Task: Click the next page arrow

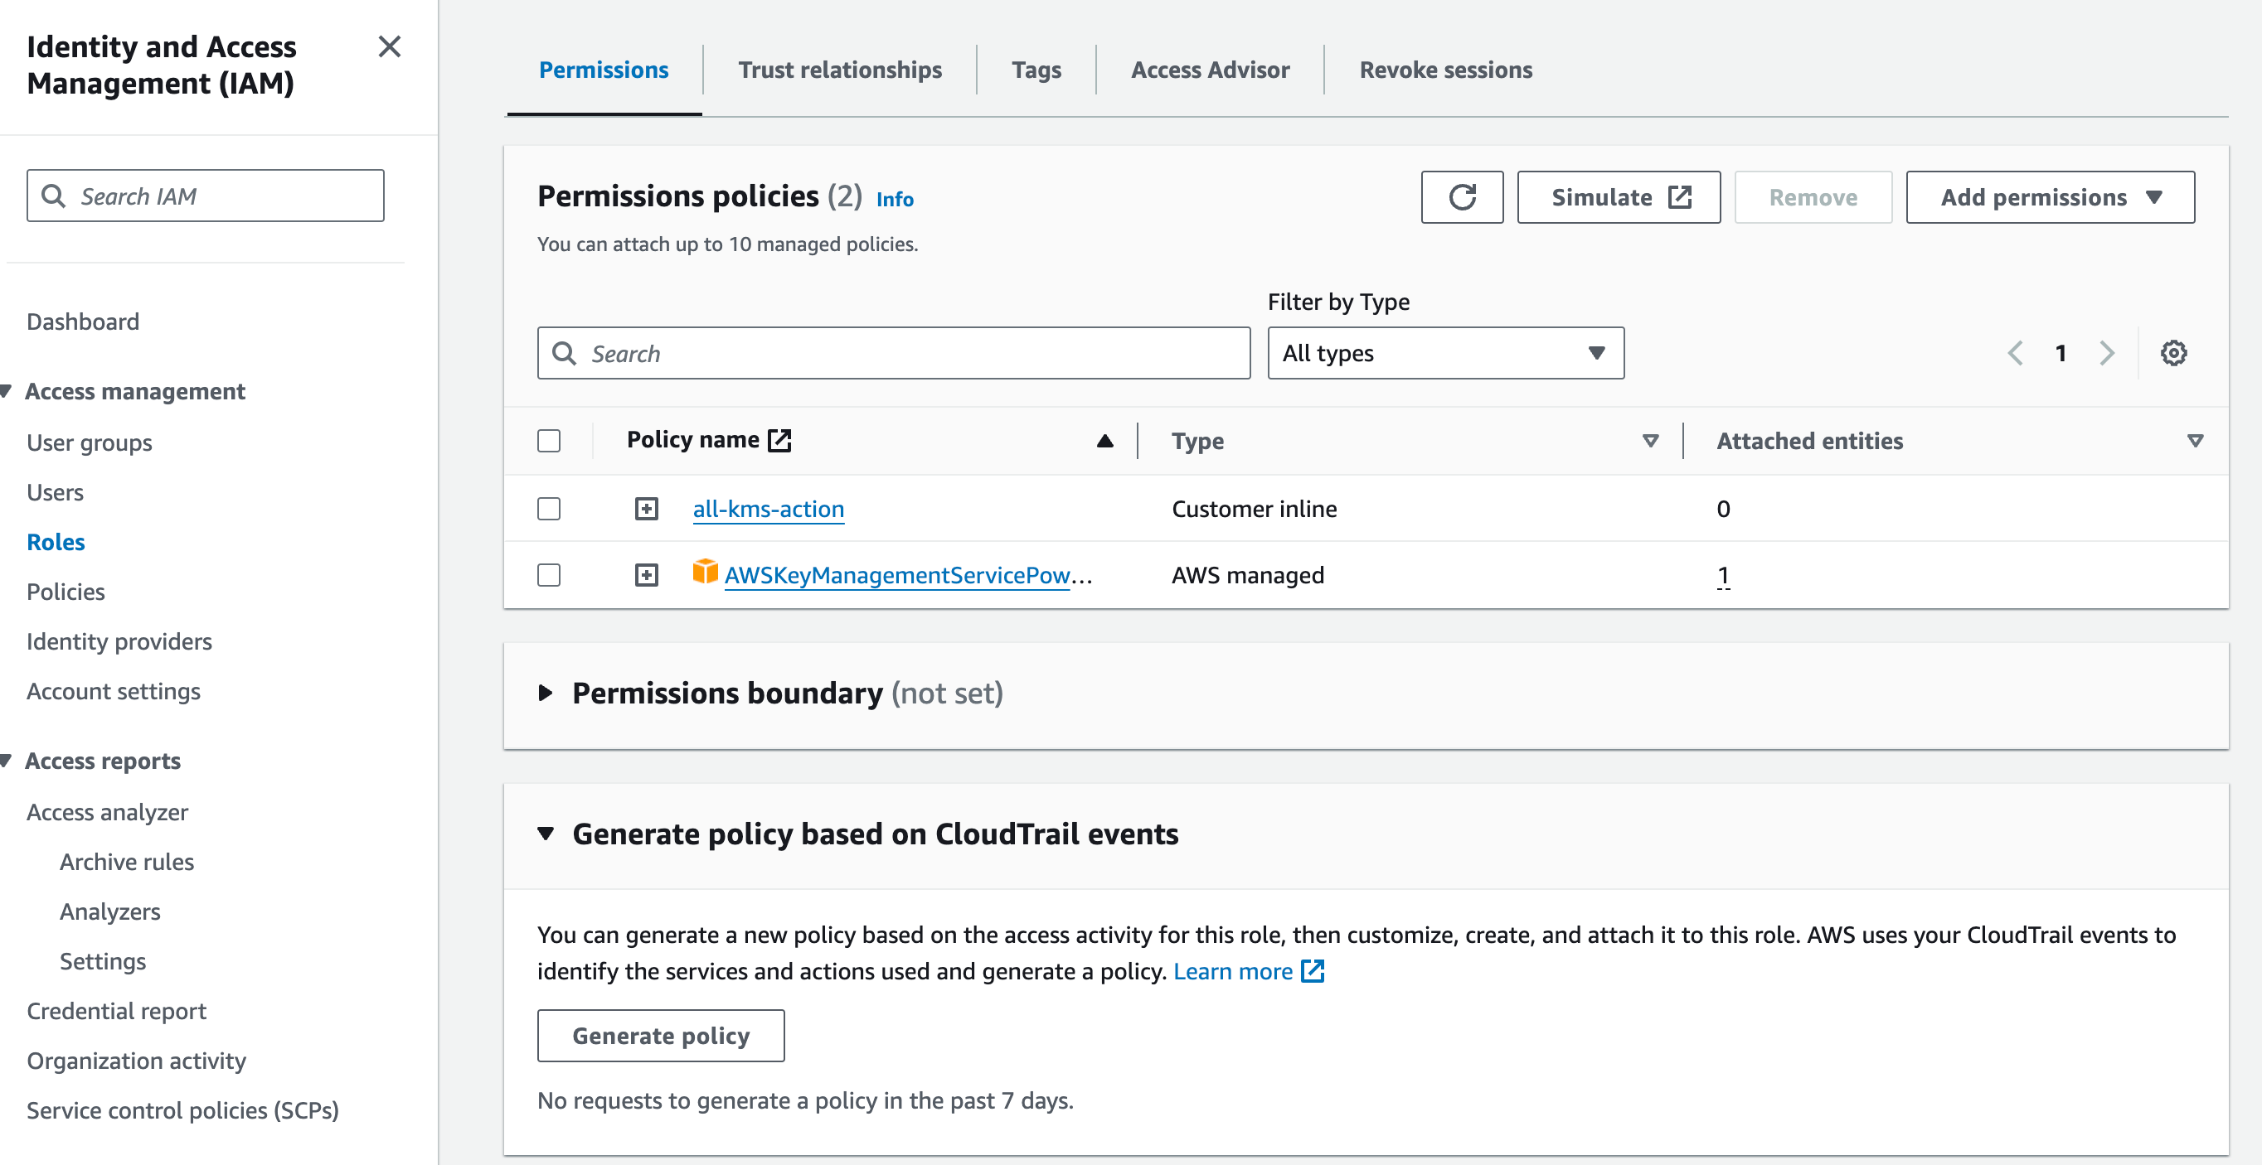Action: tap(2107, 353)
